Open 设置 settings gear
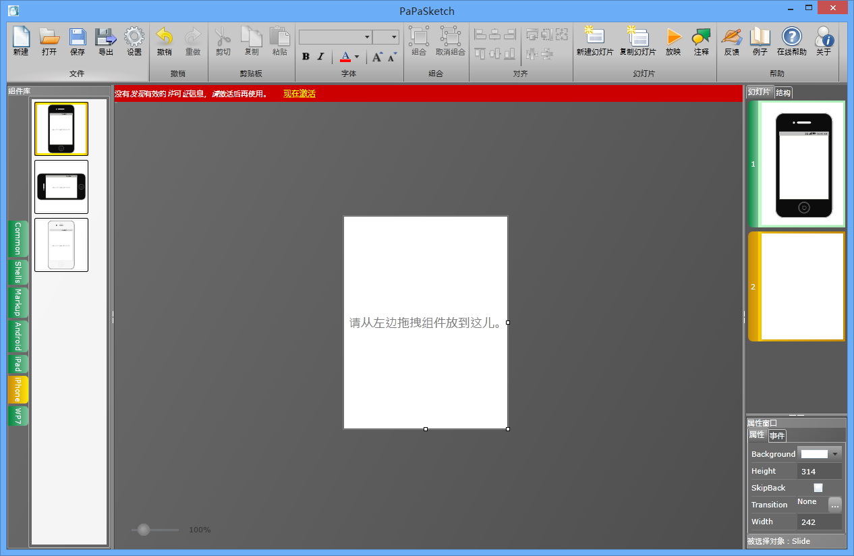The width and height of the screenshot is (854, 556). coord(134,41)
